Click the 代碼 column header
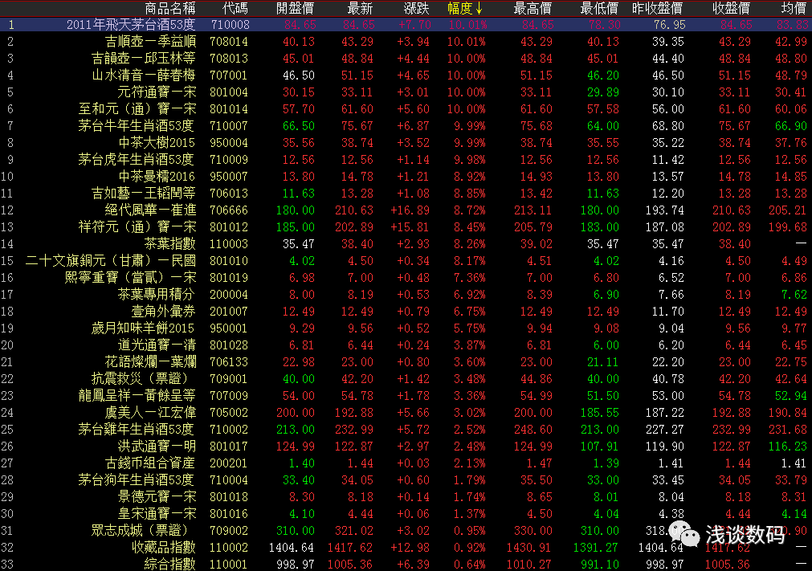Viewport: 812px width, 571px height. click(x=235, y=8)
